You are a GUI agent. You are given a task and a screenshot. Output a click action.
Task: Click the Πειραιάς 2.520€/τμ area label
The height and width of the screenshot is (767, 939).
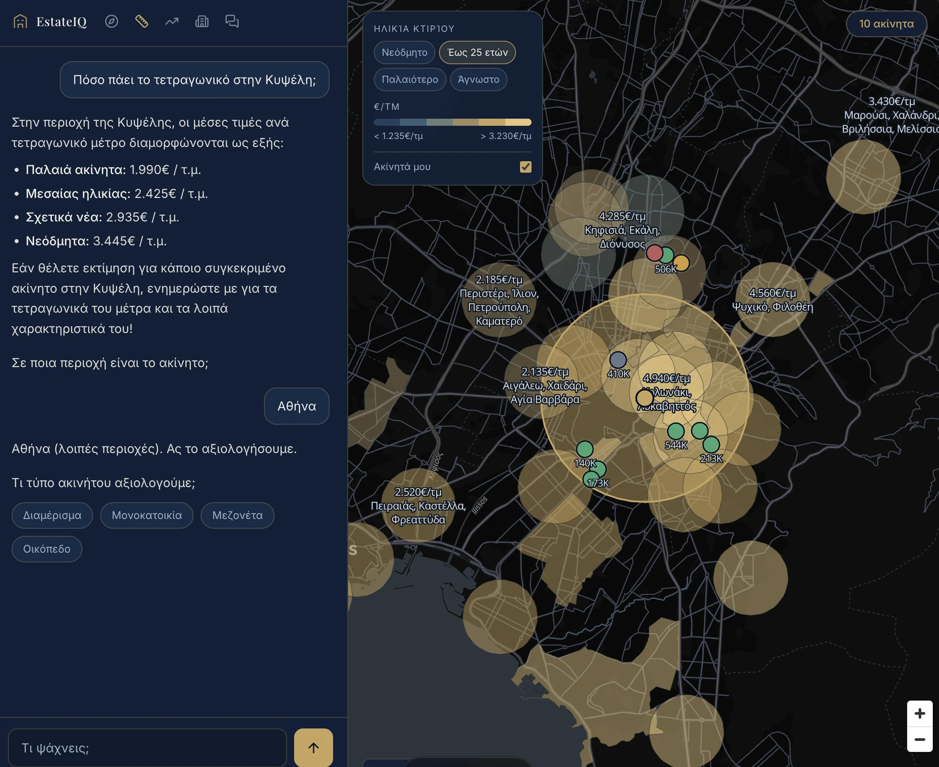(x=418, y=506)
